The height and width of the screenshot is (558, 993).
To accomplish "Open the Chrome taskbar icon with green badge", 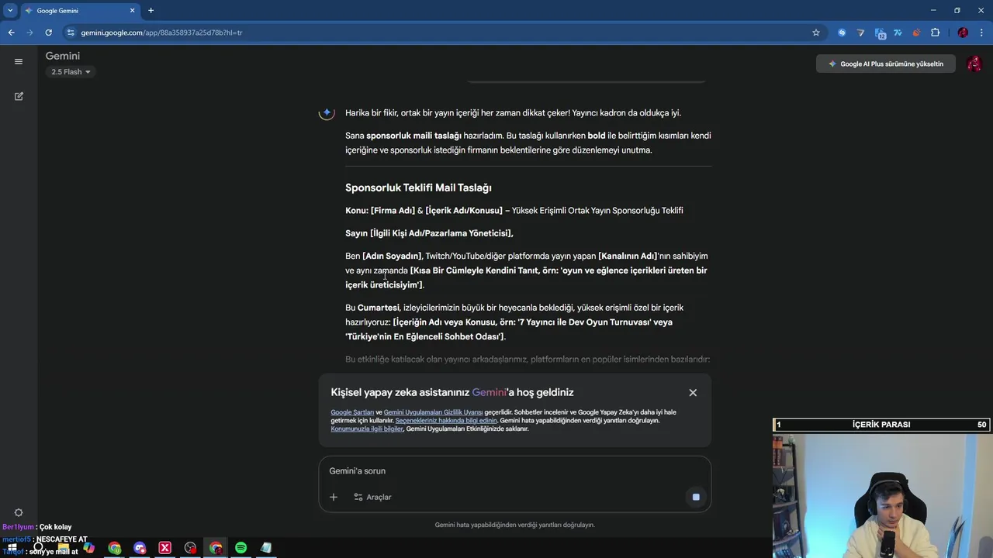I will point(115,548).
